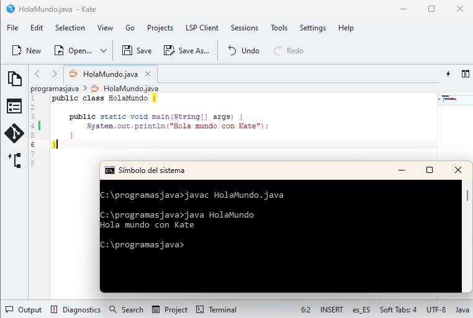Click the javac HolaMundo.java command line

tap(192, 195)
